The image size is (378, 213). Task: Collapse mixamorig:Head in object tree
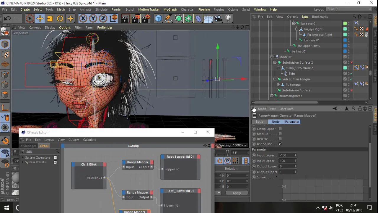pyautogui.click(x=272, y=96)
